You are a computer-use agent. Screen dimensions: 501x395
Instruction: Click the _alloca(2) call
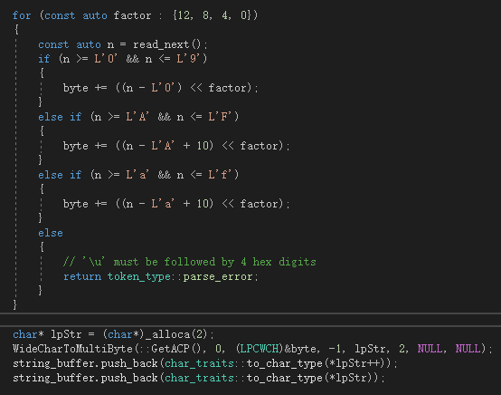click(176, 334)
